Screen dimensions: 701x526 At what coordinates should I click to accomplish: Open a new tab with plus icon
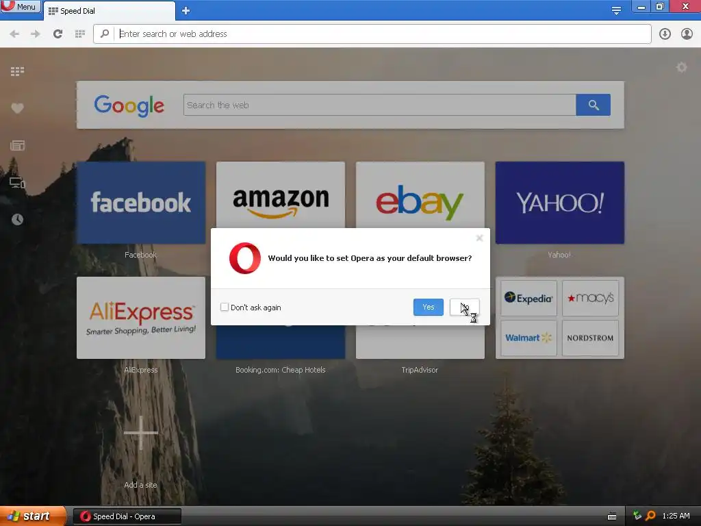pos(186,11)
